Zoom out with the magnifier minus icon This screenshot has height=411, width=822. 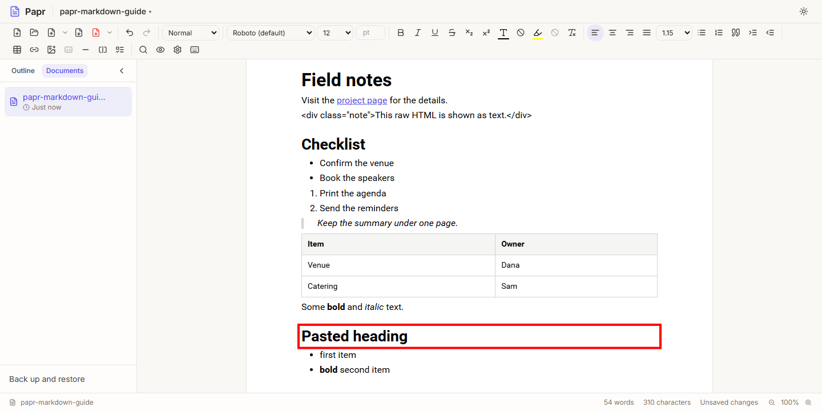point(772,402)
